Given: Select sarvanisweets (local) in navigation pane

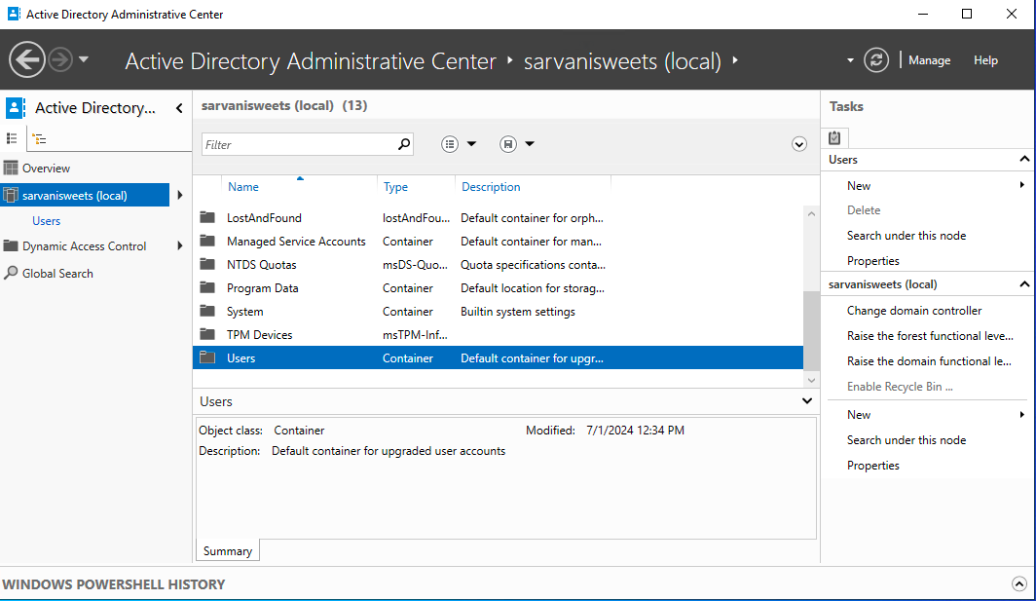Looking at the screenshot, I should point(85,195).
